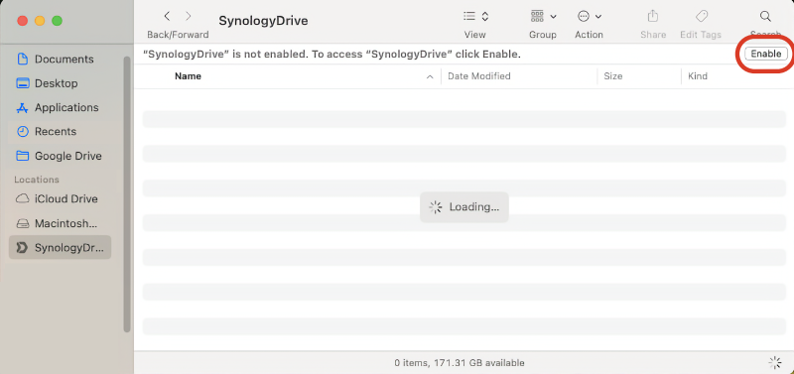Click the Macintosh HD disk icon

coord(22,223)
